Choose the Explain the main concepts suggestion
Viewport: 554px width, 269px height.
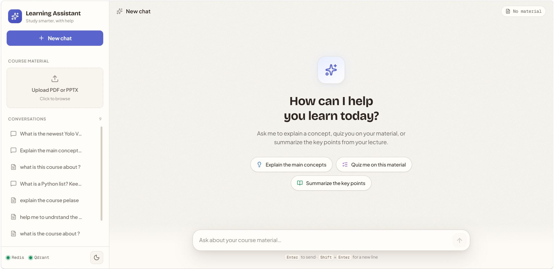(291, 164)
